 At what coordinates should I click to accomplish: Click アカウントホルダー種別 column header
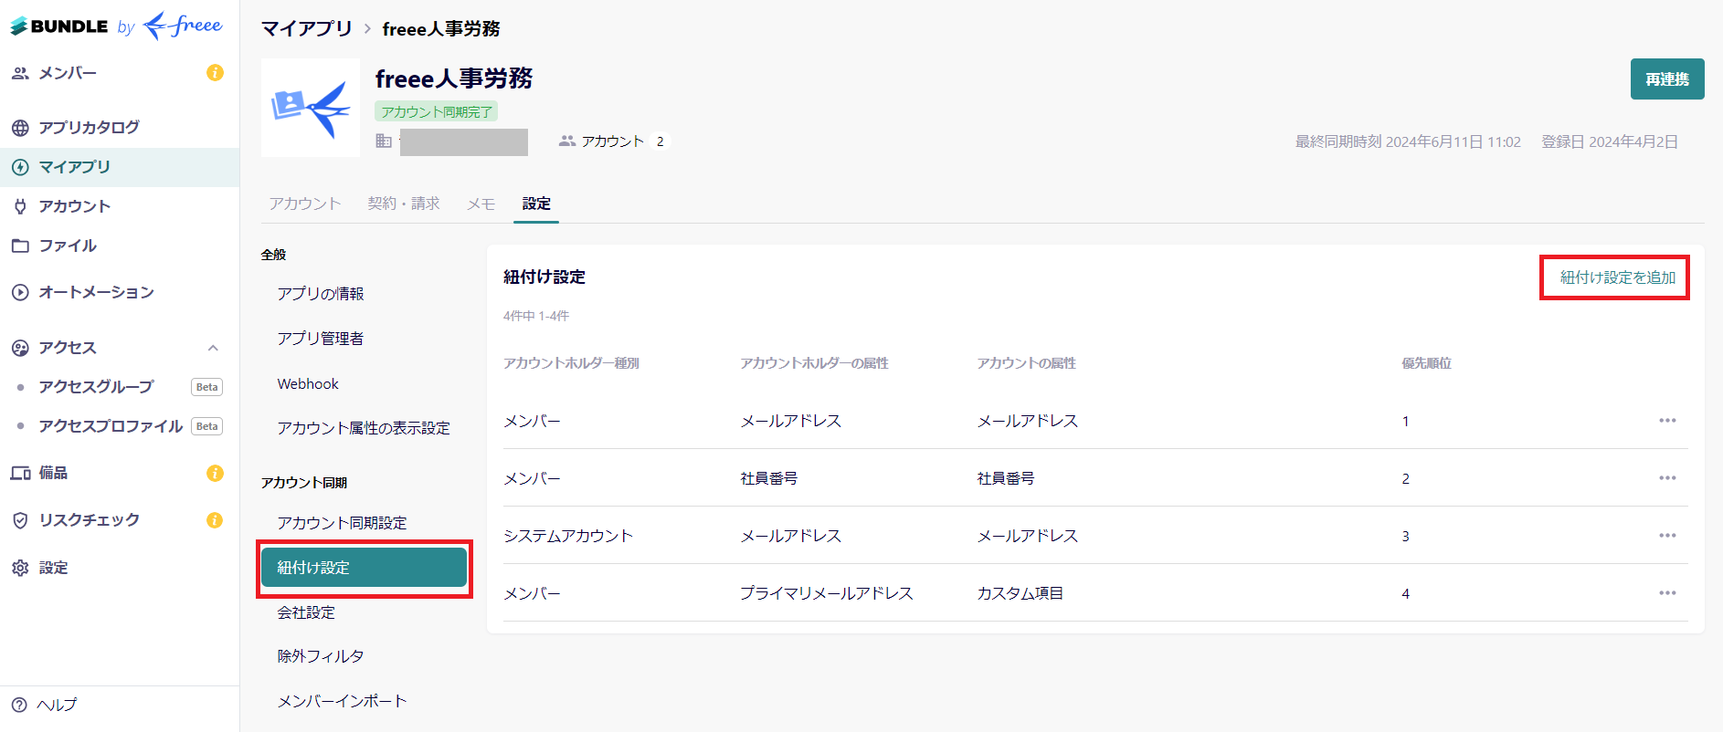click(x=571, y=363)
